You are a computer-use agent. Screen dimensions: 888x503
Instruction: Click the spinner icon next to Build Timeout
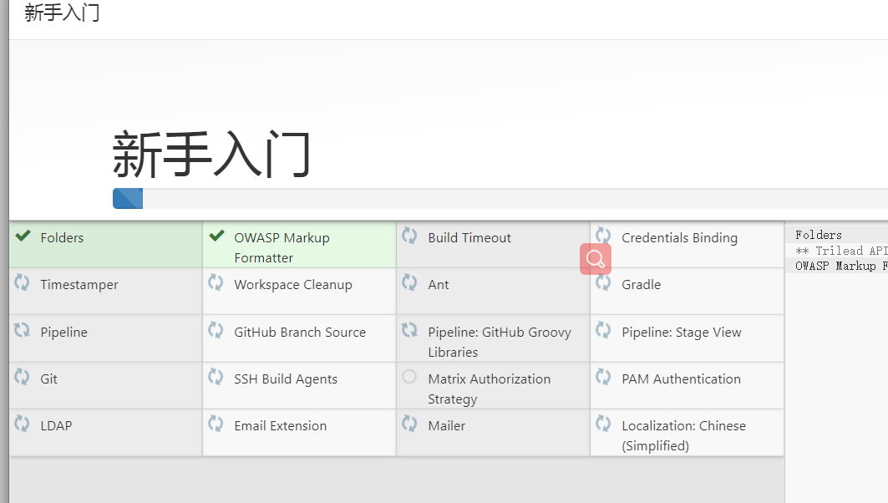point(409,236)
